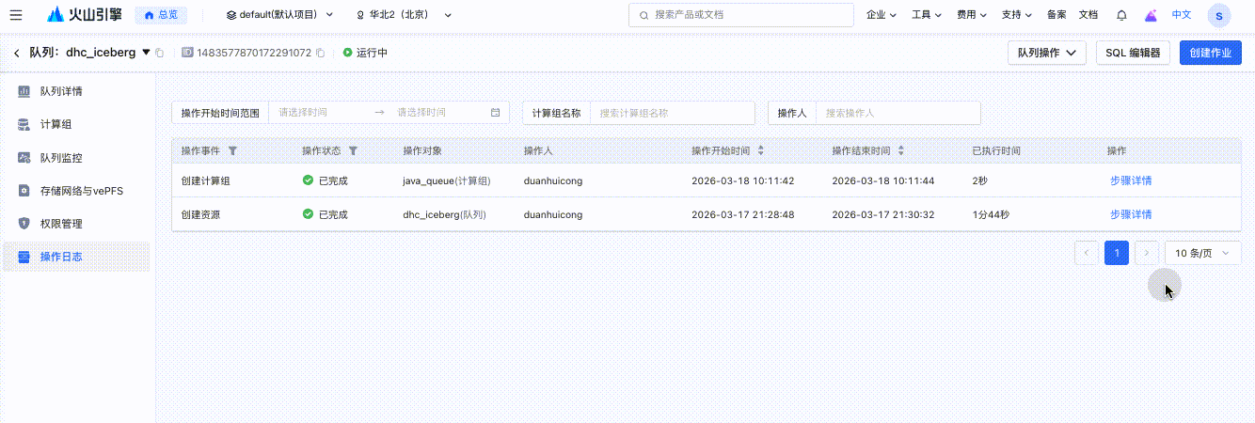Open 存储网络与vePFS in sidebar
Screen dimensions: 1255x423
(76, 190)
